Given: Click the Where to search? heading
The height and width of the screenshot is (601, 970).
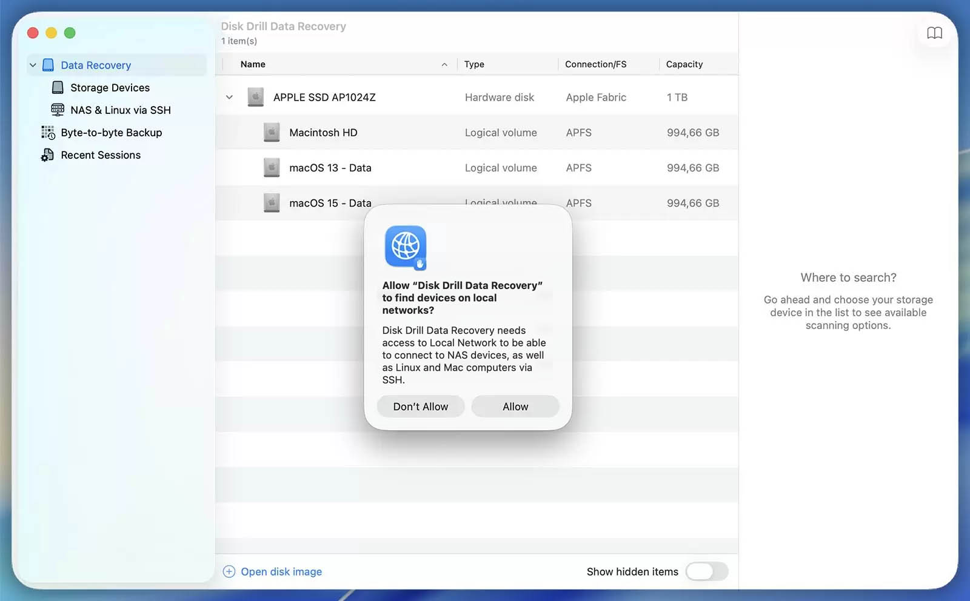Looking at the screenshot, I should [848, 277].
